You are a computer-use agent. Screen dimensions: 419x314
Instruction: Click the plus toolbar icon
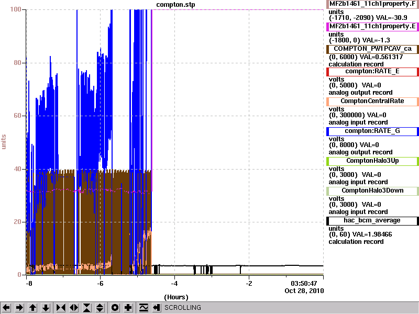pyautogui.click(x=128, y=308)
